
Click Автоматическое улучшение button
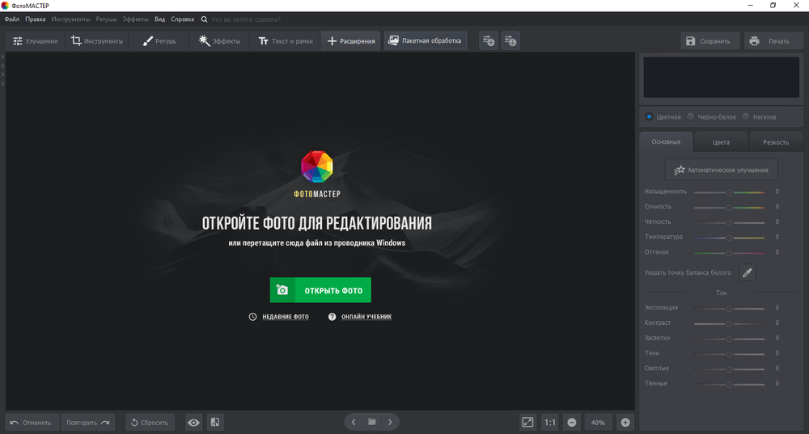tap(722, 170)
